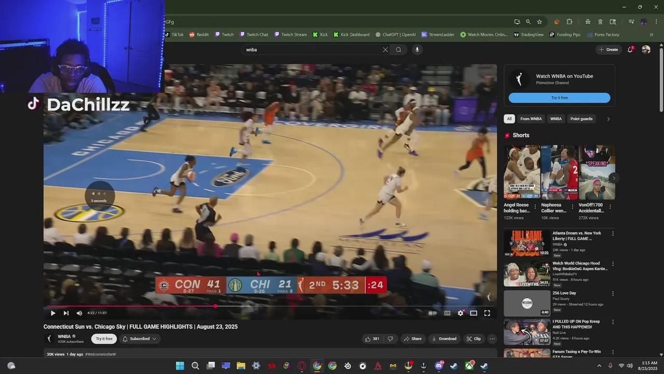Click Try it free in the Primetime Channel card
664x374 pixels.
(559, 98)
